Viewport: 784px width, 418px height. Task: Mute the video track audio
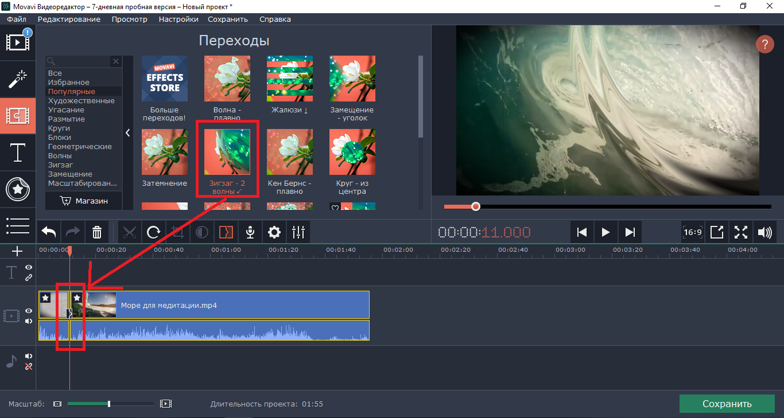click(29, 321)
